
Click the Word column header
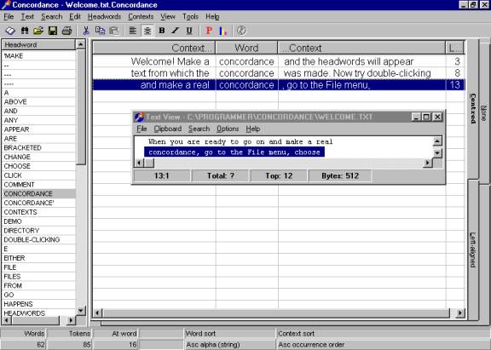pyautogui.click(x=246, y=48)
